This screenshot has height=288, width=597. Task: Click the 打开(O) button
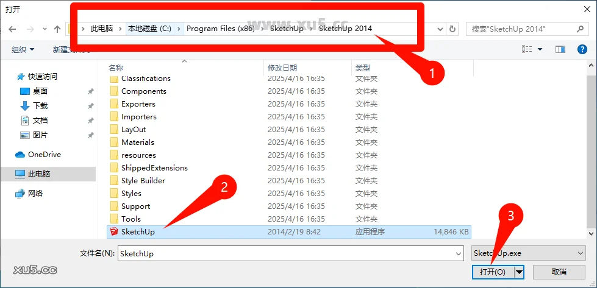coord(492,272)
